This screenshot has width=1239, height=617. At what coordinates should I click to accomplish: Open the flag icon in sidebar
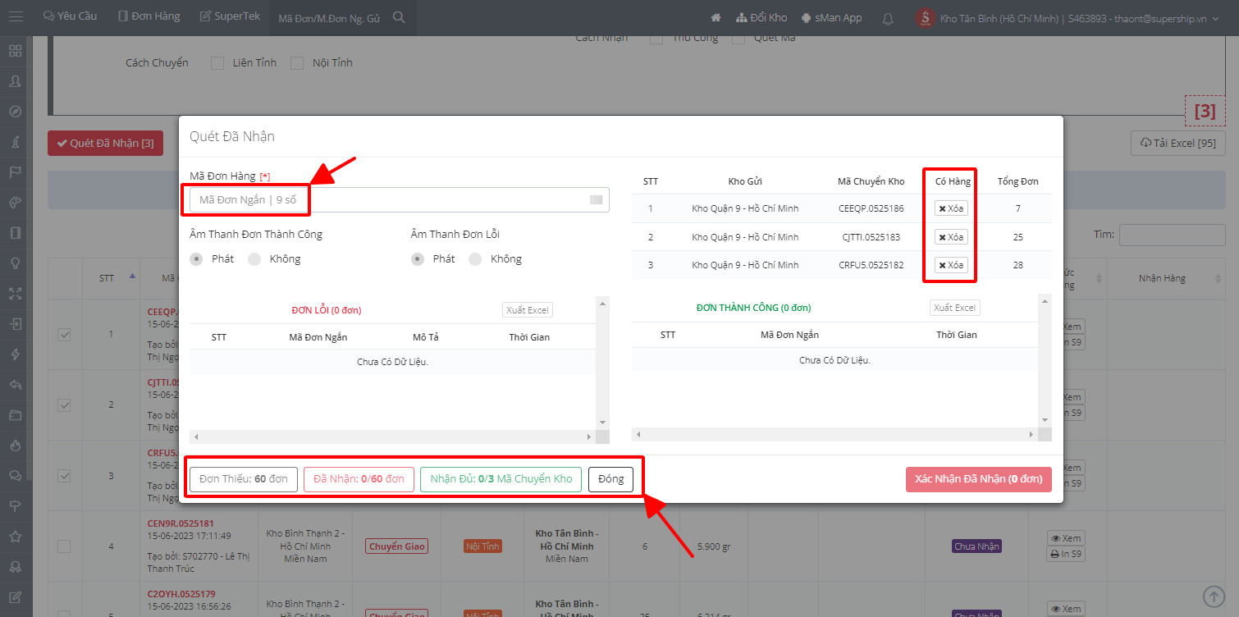pyautogui.click(x=15, y=172)
